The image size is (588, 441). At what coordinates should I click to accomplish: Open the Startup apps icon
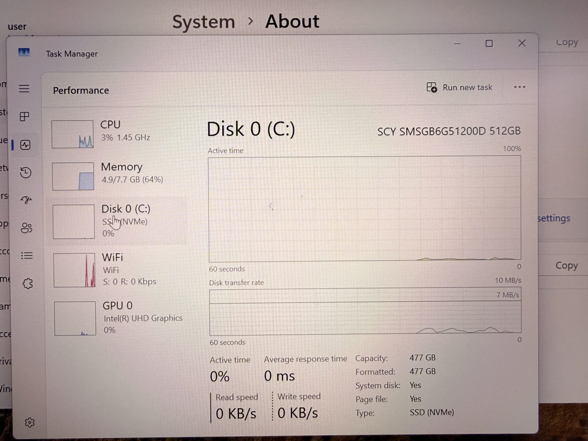pyautogui.click(x=26, y=200)
